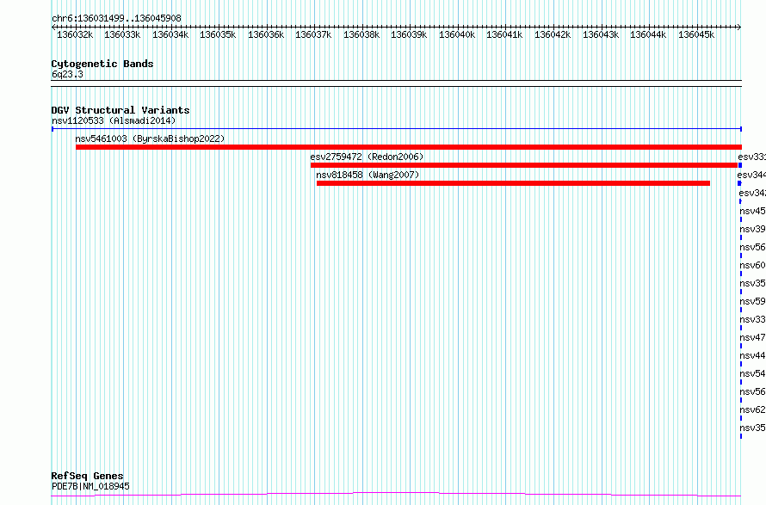Open variant nsv818458 (Wang2007) label
The width and height of the screenshot is (766, 505).
coord(368,175)
